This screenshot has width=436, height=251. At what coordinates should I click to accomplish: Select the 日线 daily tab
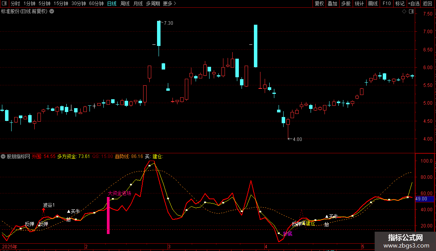tap(112, 3)
